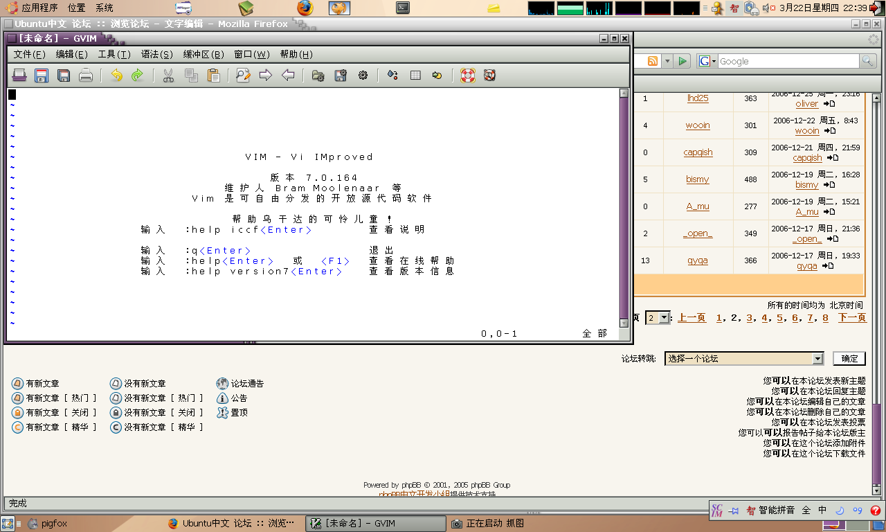Paste from clipboard in GVIM toolbar
The image size is (886, 532).
click(213, 76)
